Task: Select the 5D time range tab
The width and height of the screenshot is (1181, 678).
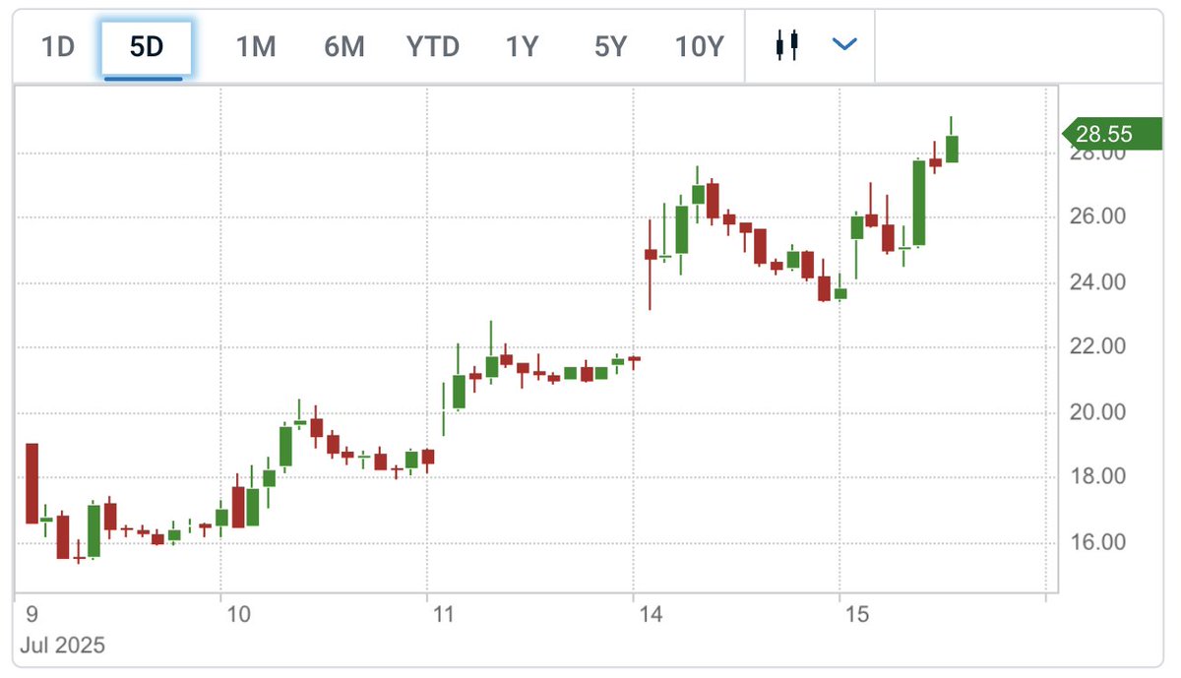Action: (147, 46)
